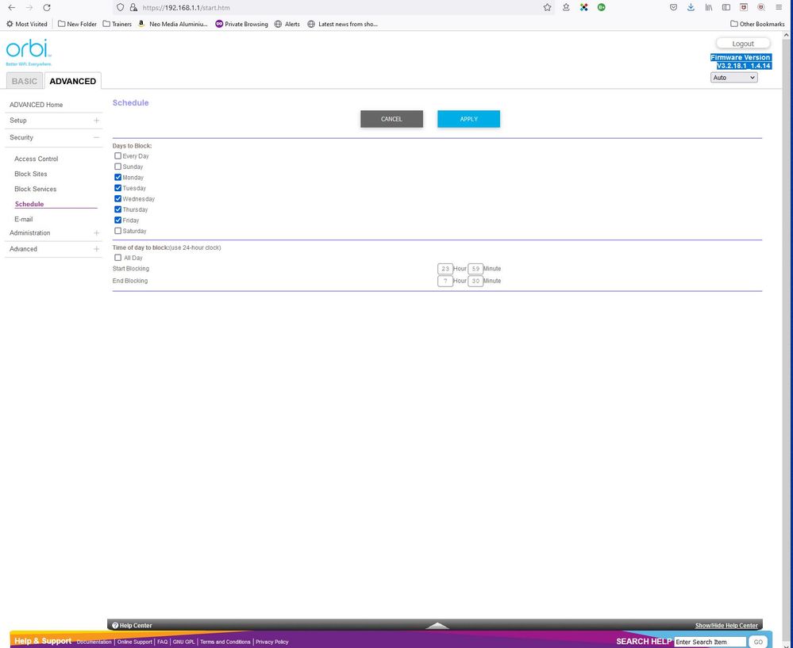Open the Firefox downloads panel
The height and width of the screenshot is (648, 793).
point(690,7)
